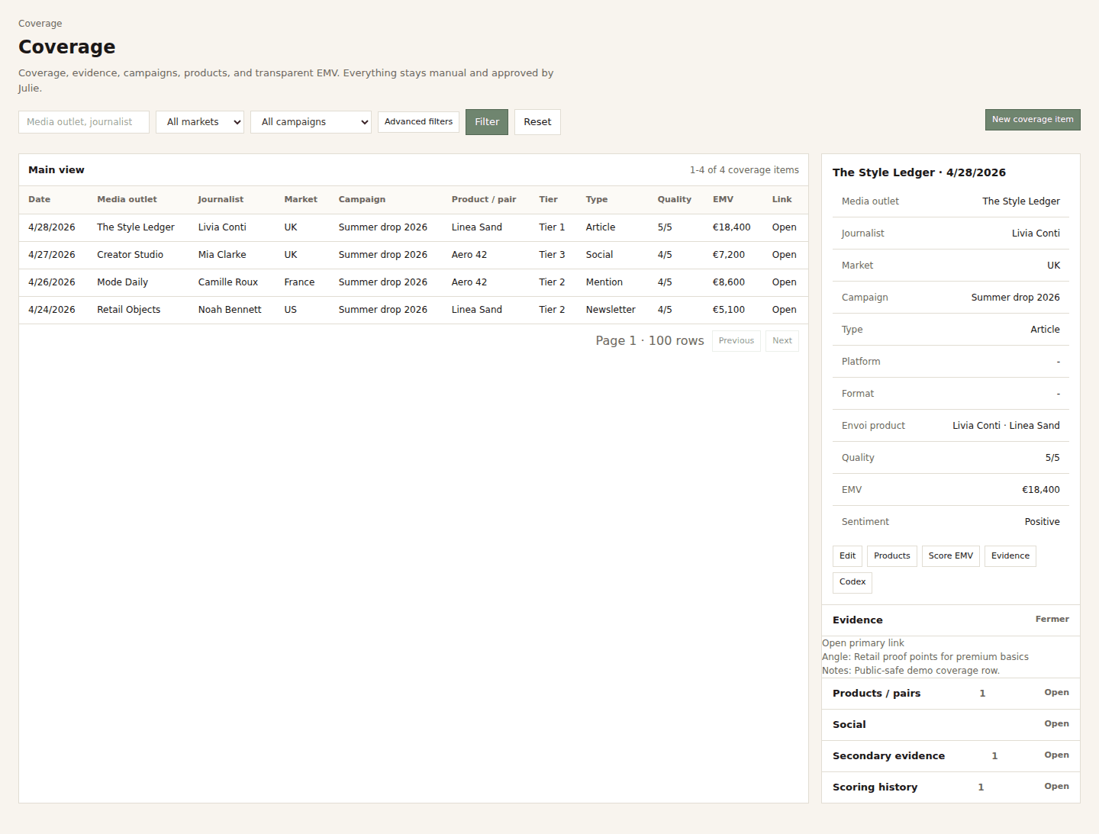Click journalist Noah Bennett in the table
Viewport: 1099px width, 834px height.
(230, 310)
